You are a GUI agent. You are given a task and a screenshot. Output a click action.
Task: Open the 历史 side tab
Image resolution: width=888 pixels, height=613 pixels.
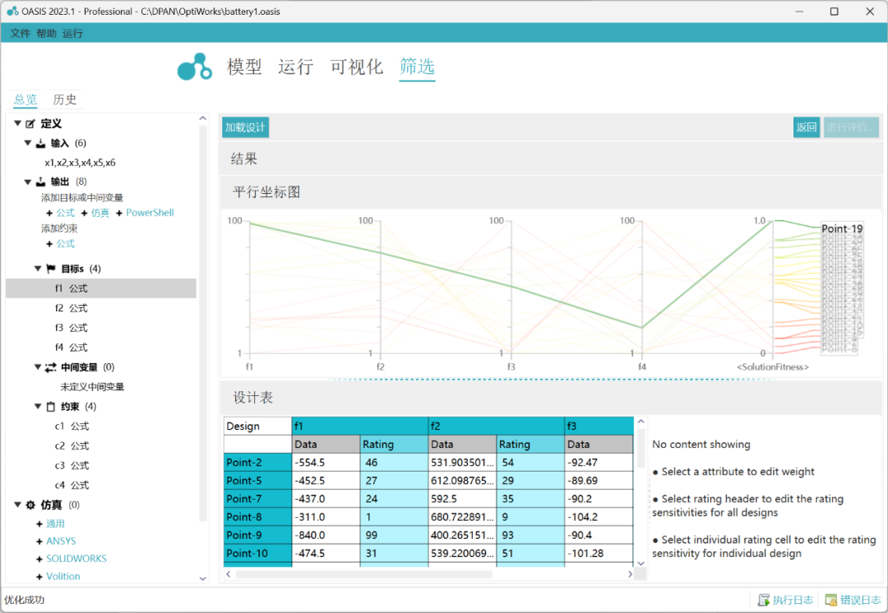(x=65, y=99)
